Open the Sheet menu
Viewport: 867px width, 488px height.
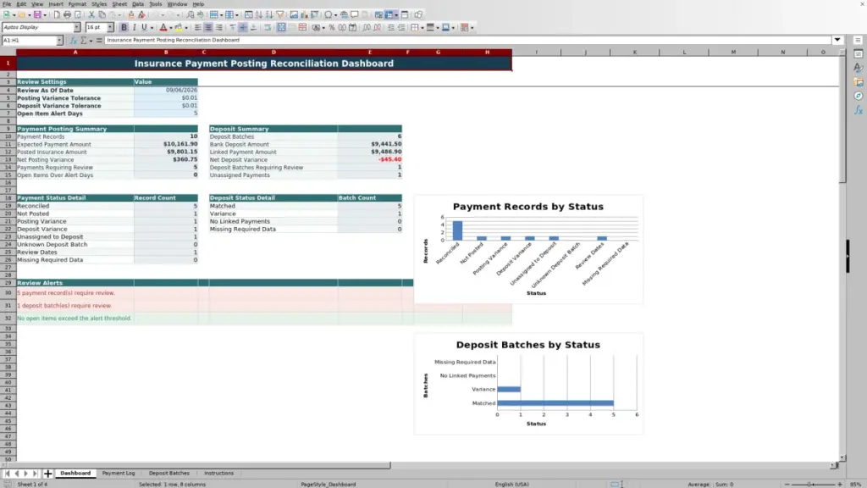point(119,4)
